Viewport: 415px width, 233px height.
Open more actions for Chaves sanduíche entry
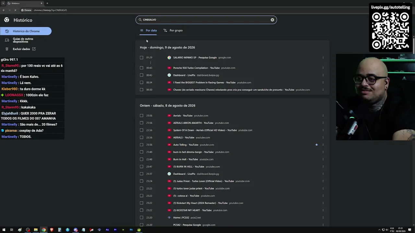click(323, 90)
